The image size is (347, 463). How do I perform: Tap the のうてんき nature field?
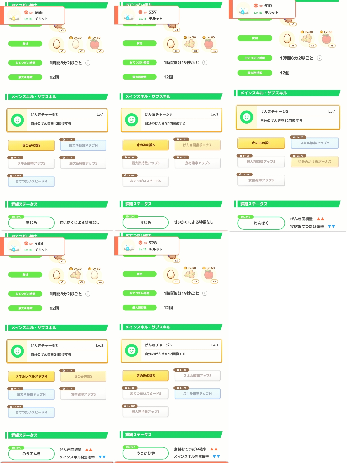pyautogui.click(x=31, y=454)
